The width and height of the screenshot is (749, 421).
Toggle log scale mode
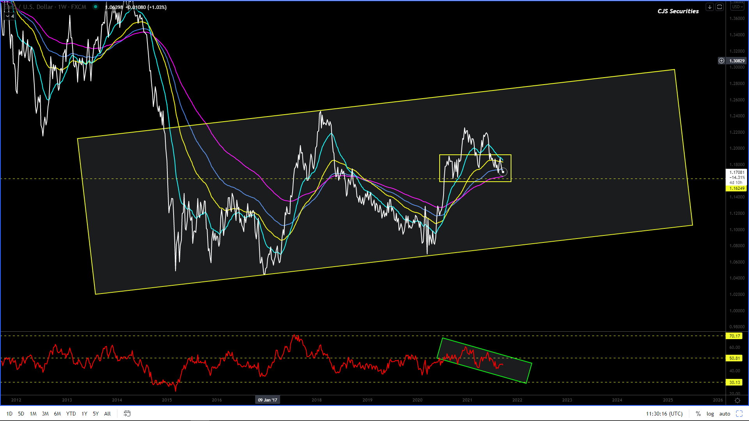tap(710, 414)
